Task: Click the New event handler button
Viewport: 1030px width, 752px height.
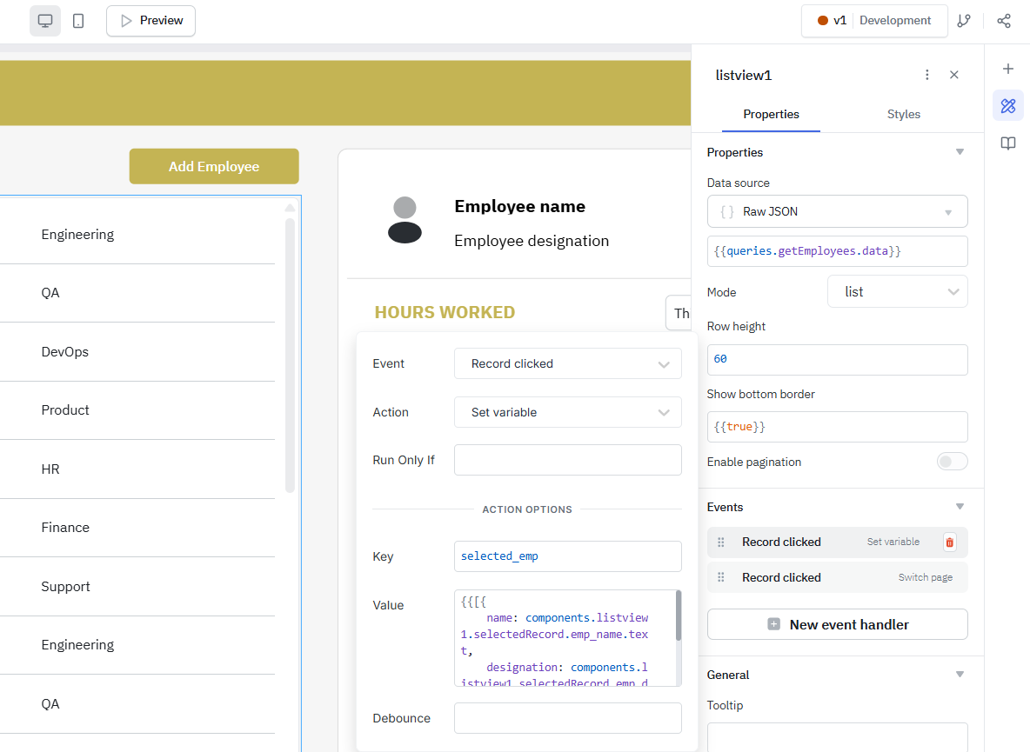Action: point(836,624)
